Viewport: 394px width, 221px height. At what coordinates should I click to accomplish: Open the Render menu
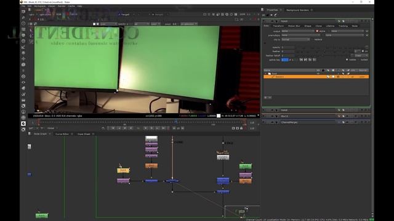click(x=62, y=6)
